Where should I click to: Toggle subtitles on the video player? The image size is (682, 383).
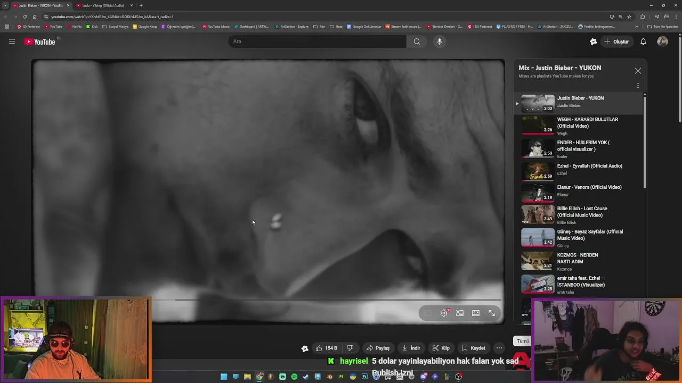(428, 313)
